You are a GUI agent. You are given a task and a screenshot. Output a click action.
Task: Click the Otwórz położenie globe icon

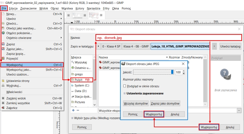point(3,33)
